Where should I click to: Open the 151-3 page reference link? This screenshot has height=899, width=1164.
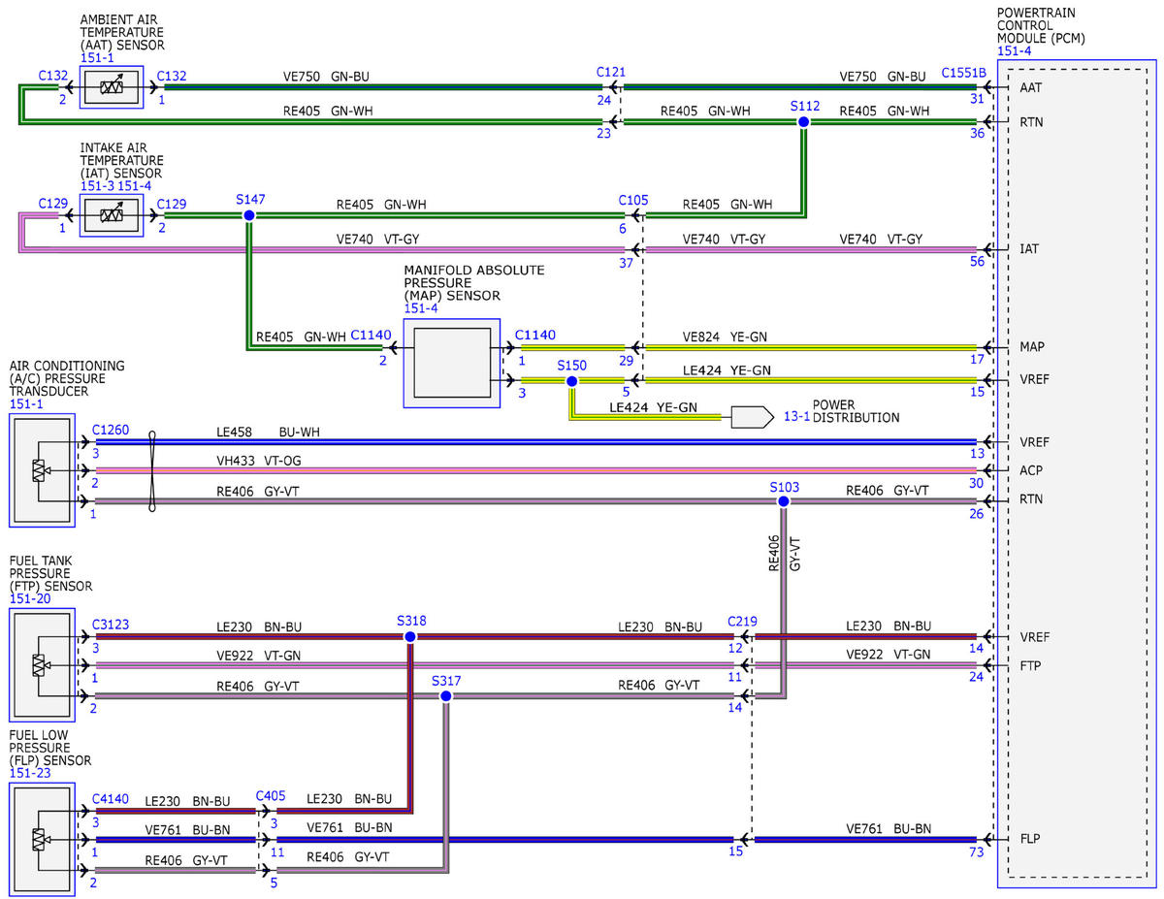pos(97,185)
